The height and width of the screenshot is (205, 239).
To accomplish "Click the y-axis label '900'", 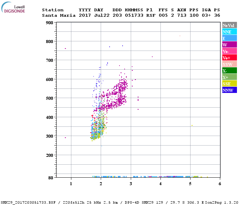I will pos(50,23).
